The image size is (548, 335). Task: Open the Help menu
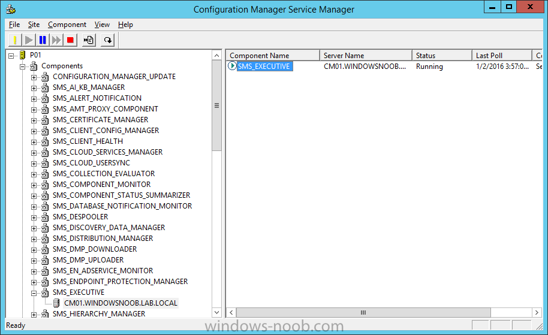[125, 25]
